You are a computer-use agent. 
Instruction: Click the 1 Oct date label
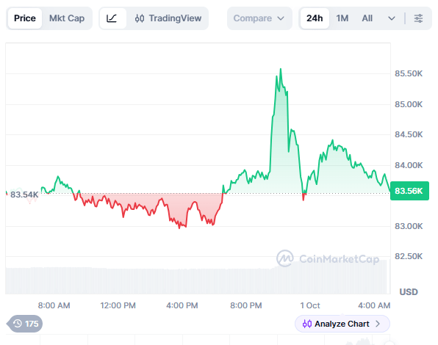pos(310,305)
